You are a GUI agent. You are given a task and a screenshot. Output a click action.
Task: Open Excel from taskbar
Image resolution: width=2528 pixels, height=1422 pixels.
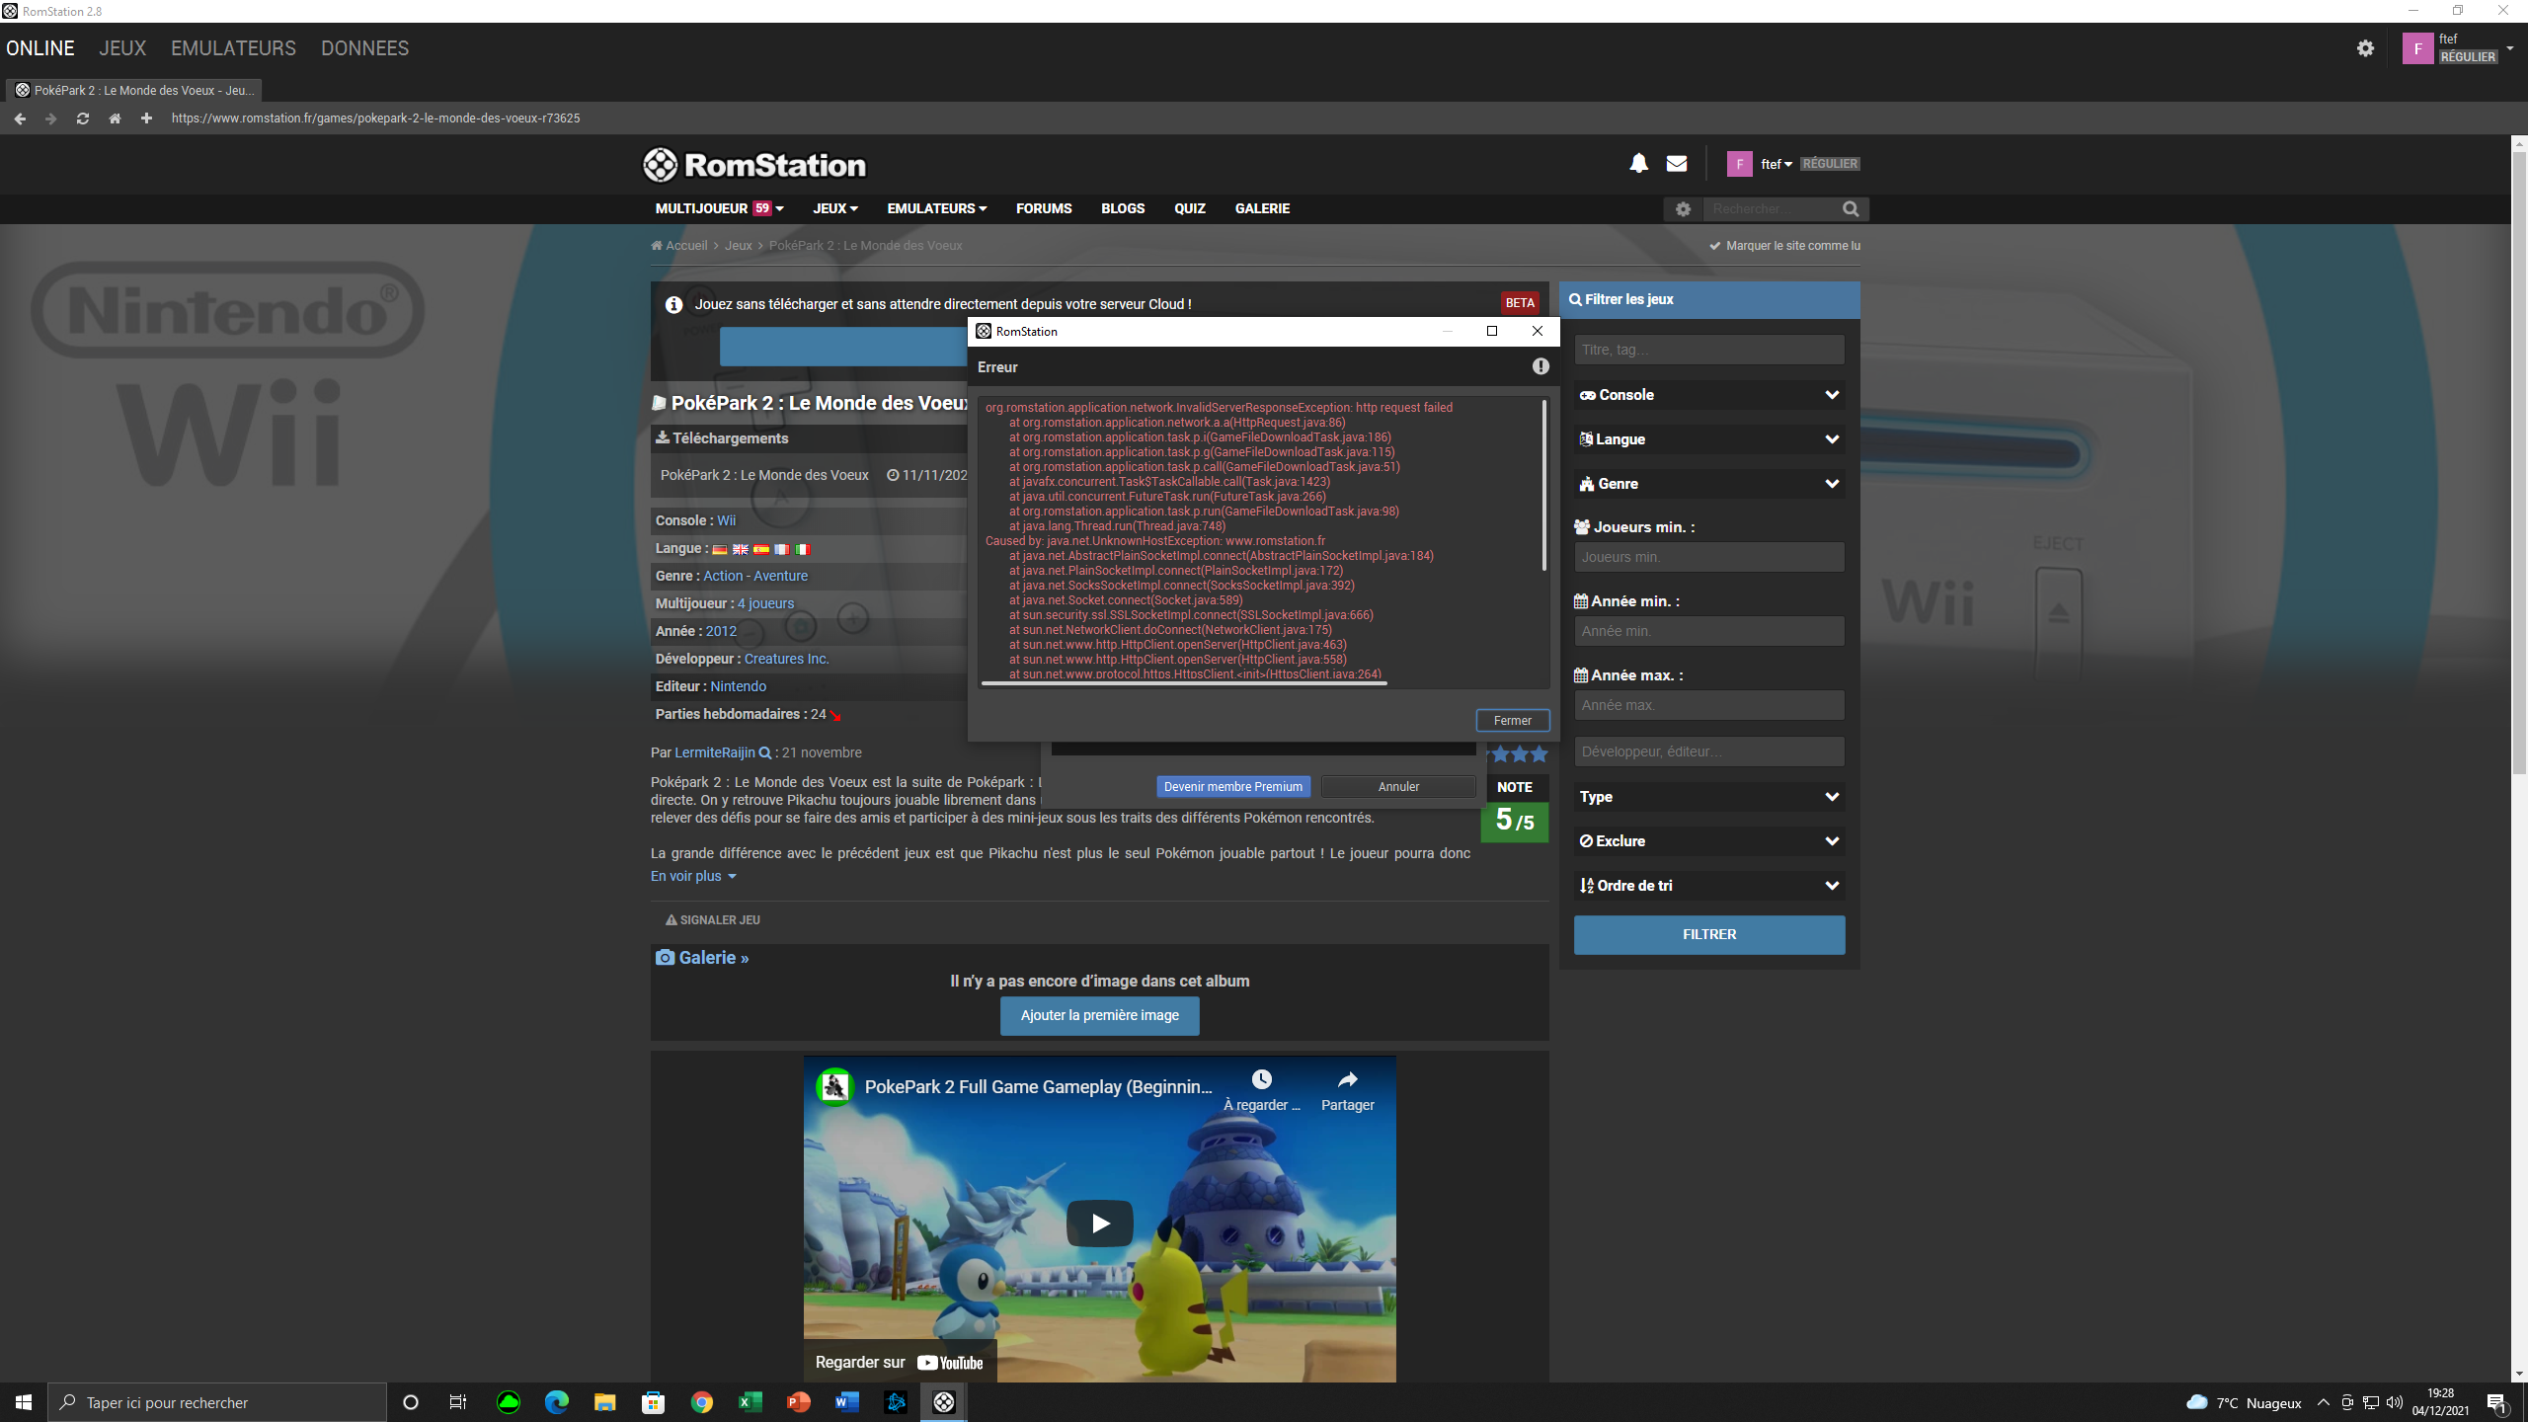coord(750,1402)
